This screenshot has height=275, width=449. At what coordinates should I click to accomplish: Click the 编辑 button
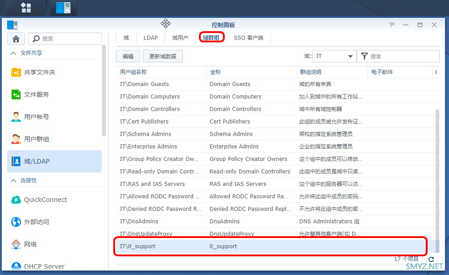(x=128, y=56)
